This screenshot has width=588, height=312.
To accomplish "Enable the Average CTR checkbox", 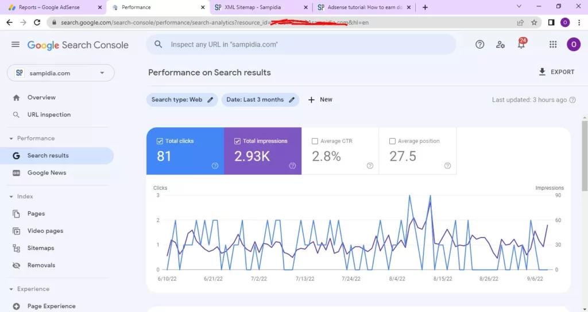I will 315,141.
